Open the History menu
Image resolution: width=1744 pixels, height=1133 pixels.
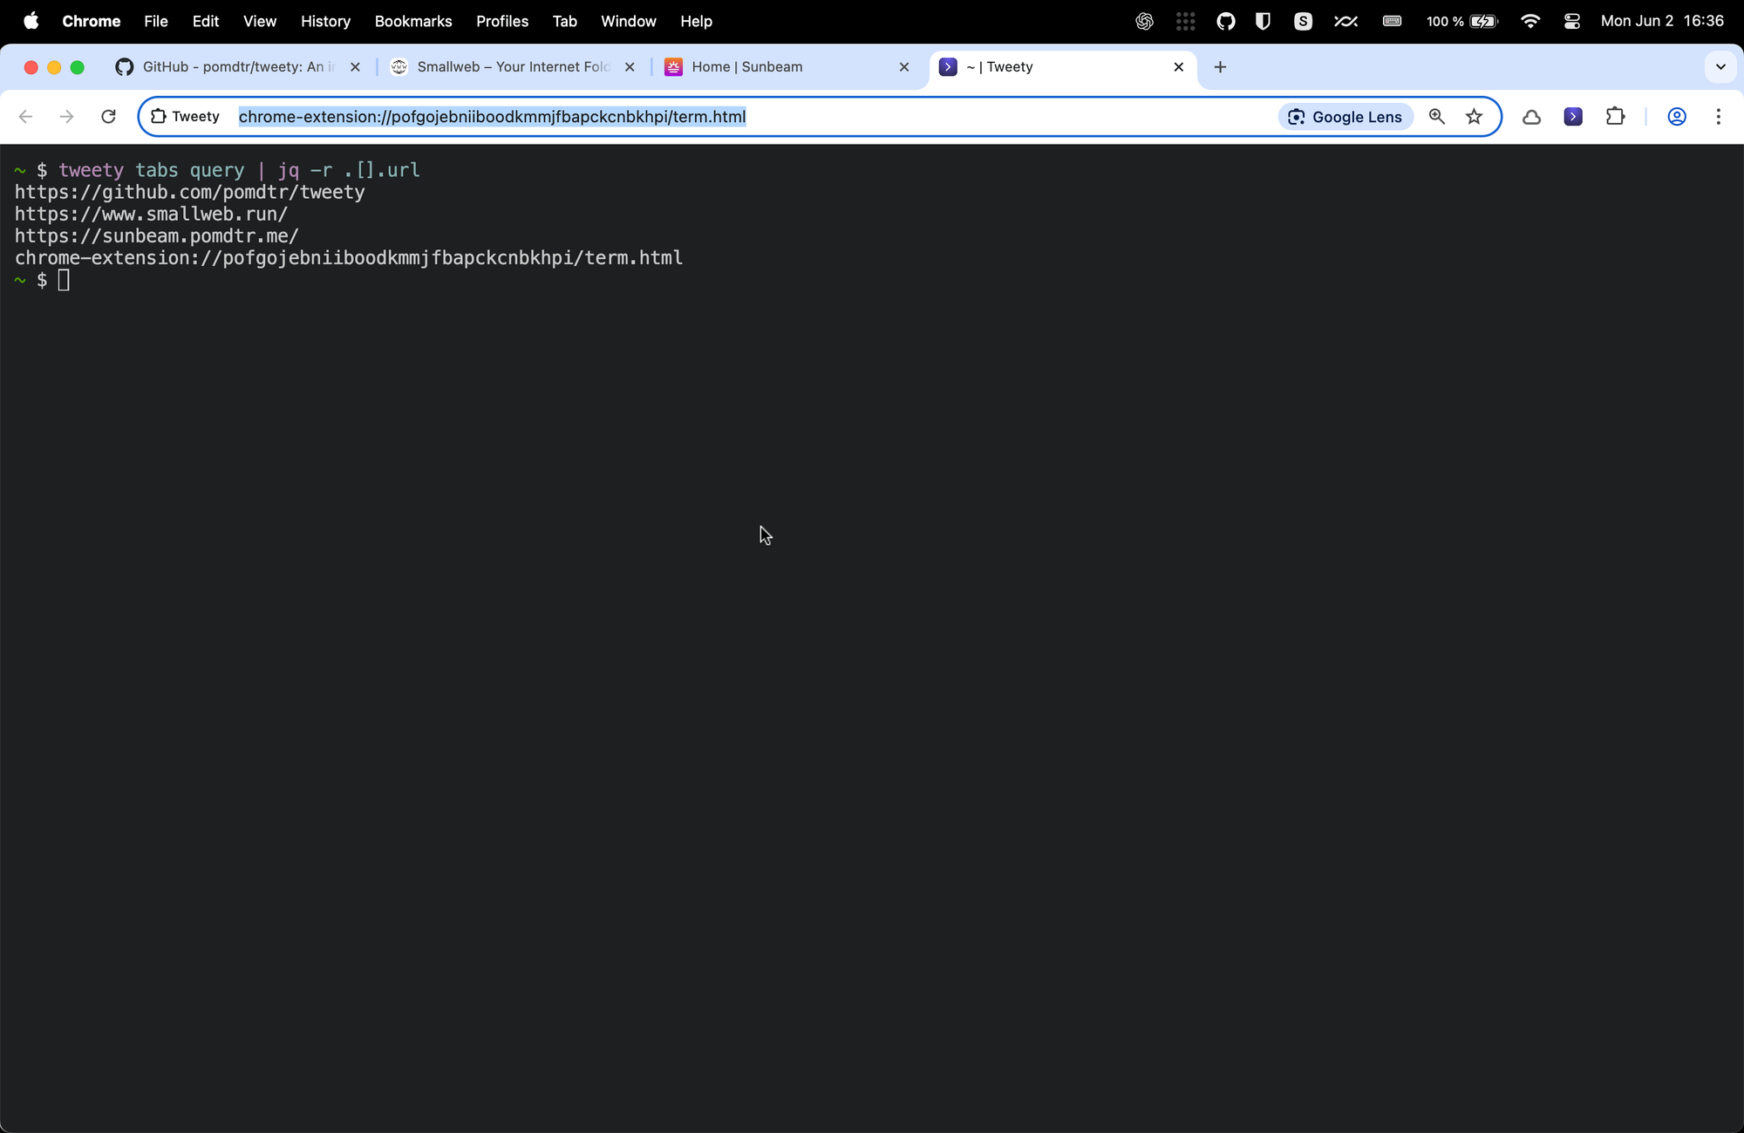pyautogui.click(x=325, y=21)
